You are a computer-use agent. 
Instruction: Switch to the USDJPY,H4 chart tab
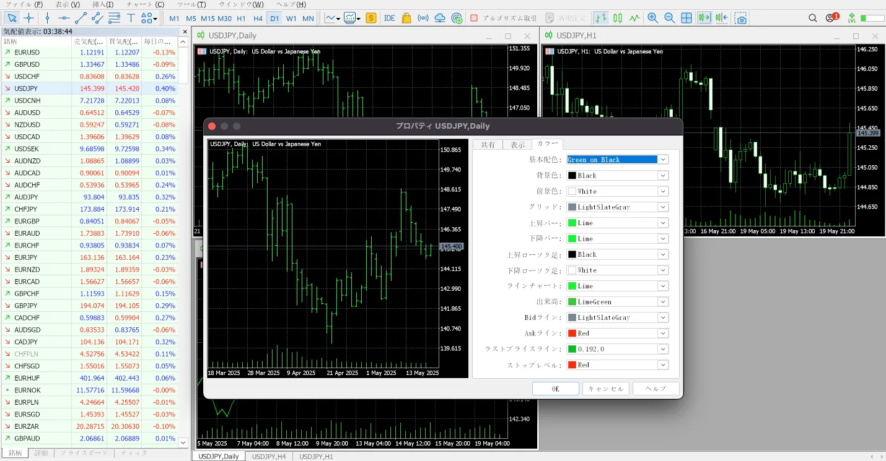tap(269, 456)
